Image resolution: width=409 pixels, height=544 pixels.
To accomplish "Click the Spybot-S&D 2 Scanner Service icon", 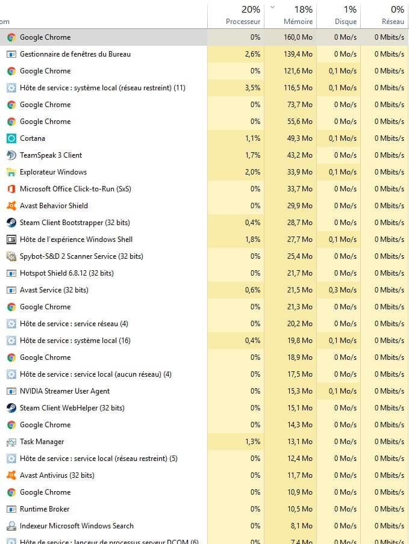I will pyautogui.click(x=11, y=256).
